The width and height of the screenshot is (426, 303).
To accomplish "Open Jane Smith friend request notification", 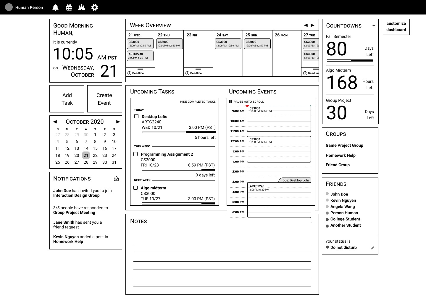I will point(78,225).
